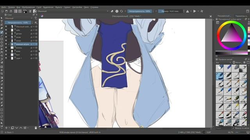This screenshot has height=140, width=250.
Task: Open layer filter funnel dropdown
Action: tap(36, 18)
